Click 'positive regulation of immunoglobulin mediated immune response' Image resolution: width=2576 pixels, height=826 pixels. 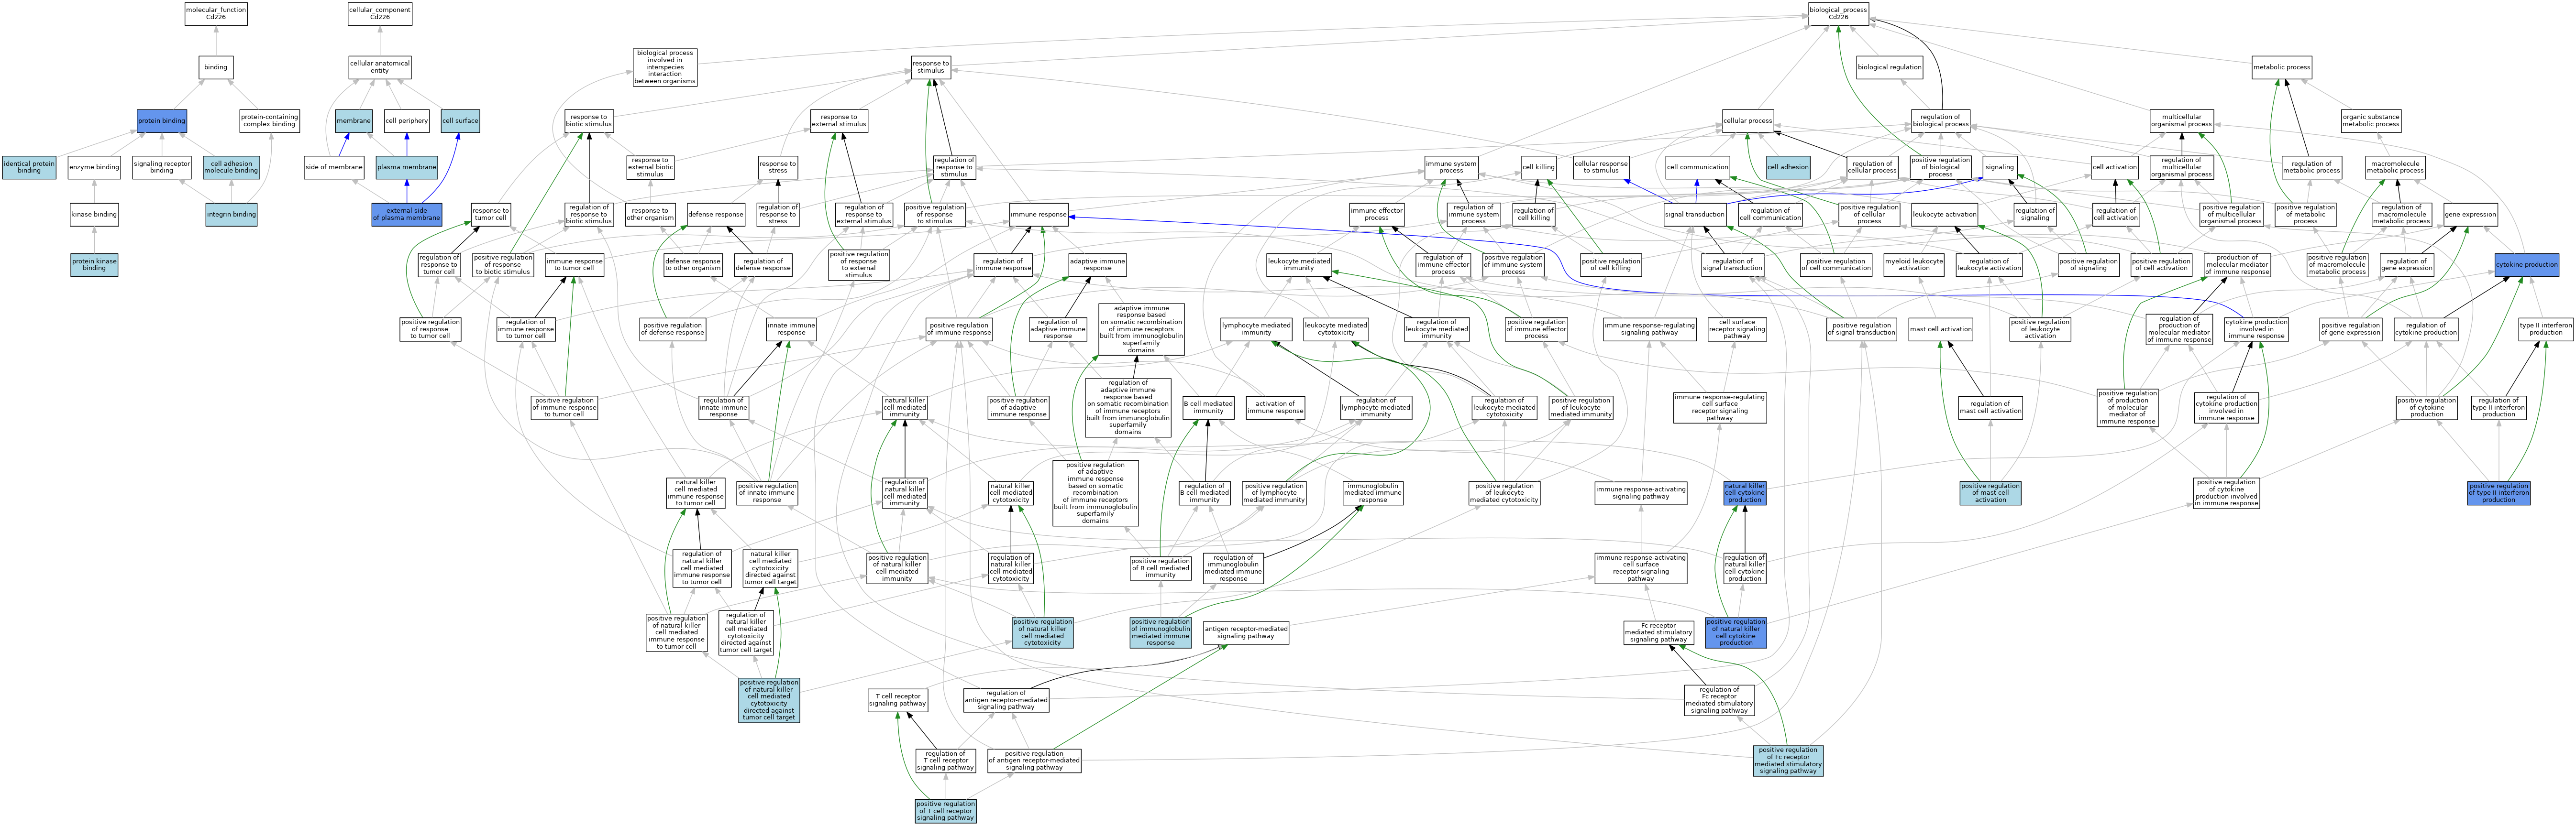tap(1161, 632)
